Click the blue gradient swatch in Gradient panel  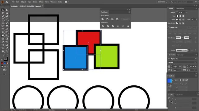pos(169,81)
